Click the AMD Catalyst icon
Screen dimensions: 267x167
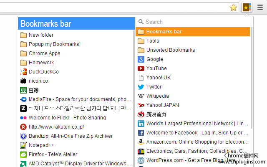click(x=23, y=164)
